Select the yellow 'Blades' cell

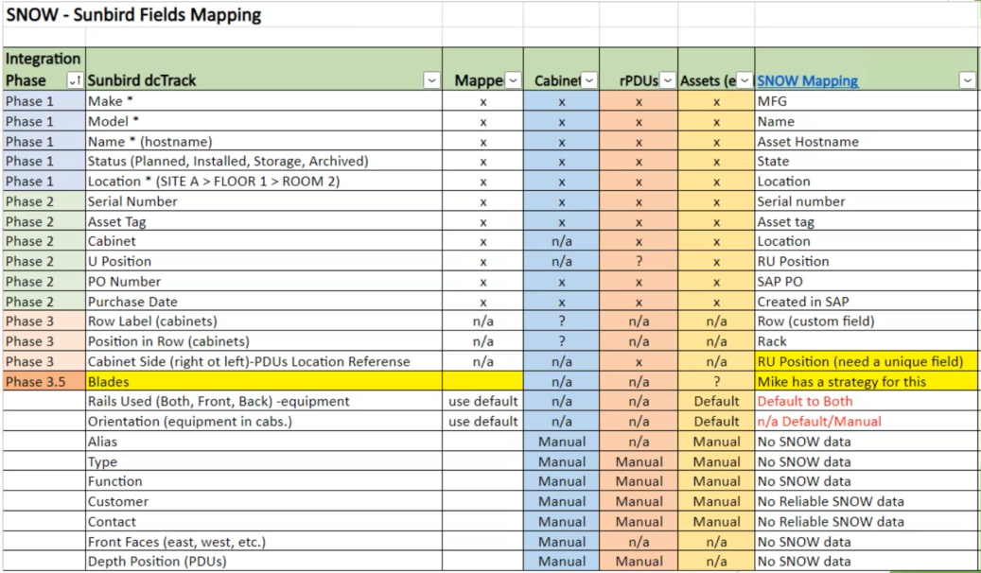(263, 381)
